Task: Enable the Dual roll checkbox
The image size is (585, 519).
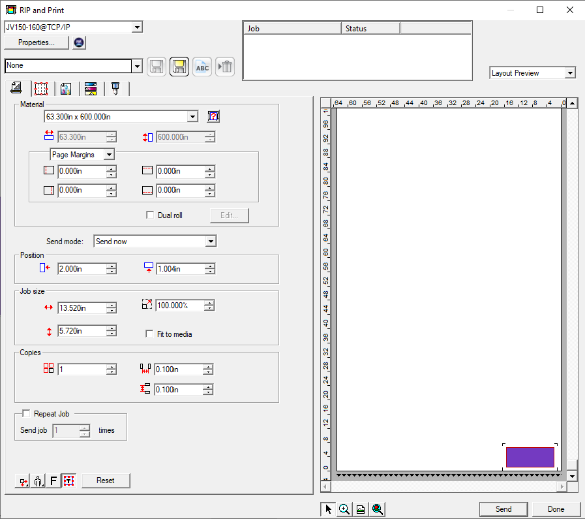Action: click(x=151, y=215)
